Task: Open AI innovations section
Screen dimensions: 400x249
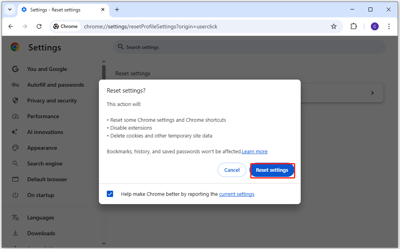Action: pos(45,132)
